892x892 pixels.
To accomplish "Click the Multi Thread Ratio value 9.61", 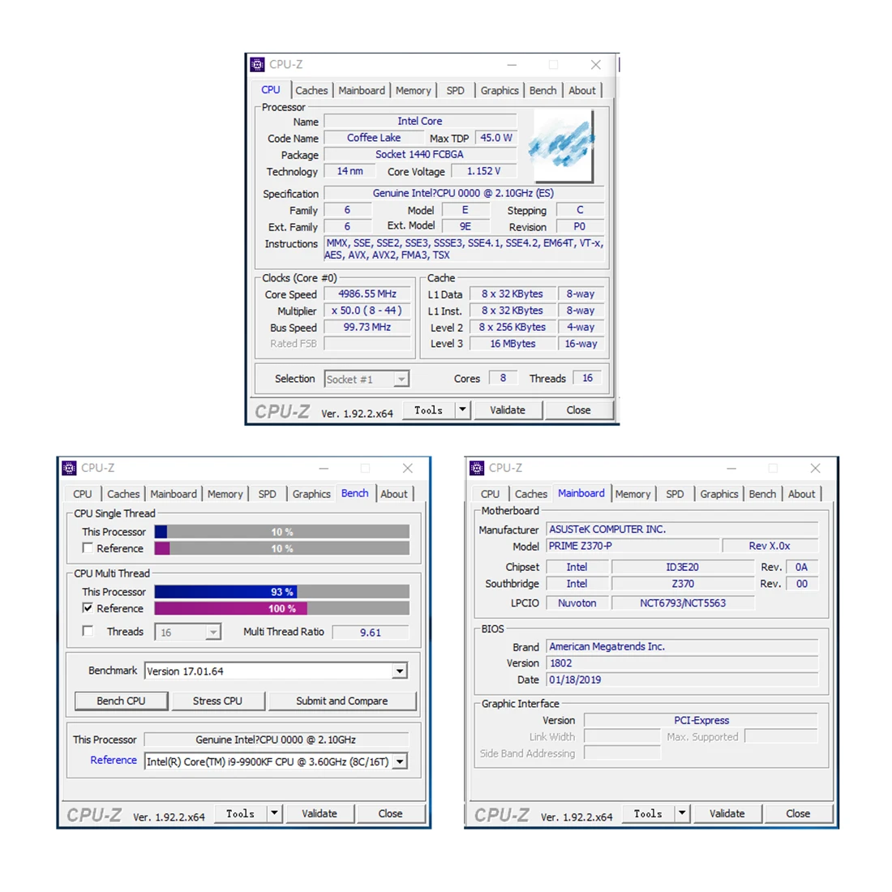I will (x=371, y=632).
